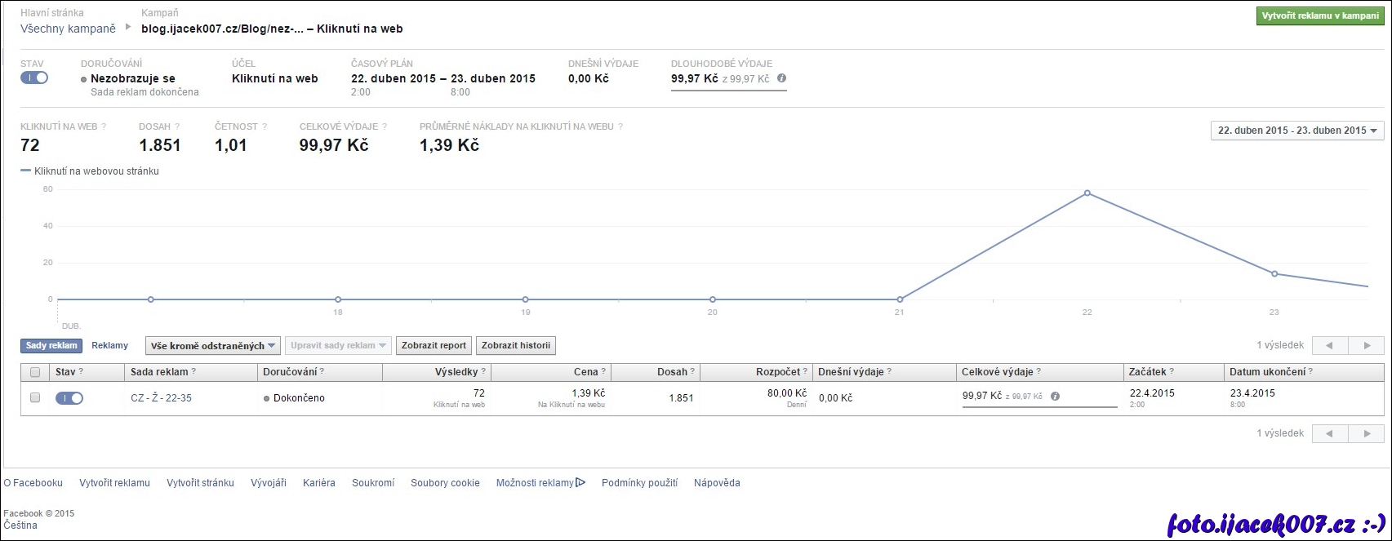The image size is (1392, 541).
Task: Switch to Reklamy tab
Action: coord(109,345)
